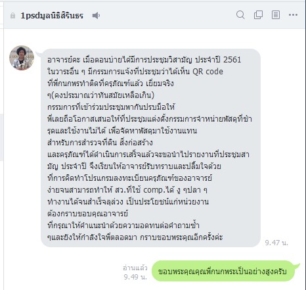Click the 9.47 น. timestamp
306x290 pixels.
click(x=276, y=243)
